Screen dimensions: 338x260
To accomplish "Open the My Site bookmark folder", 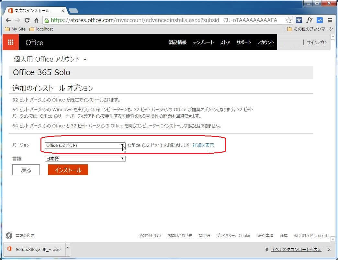I will tap(15, 29).
